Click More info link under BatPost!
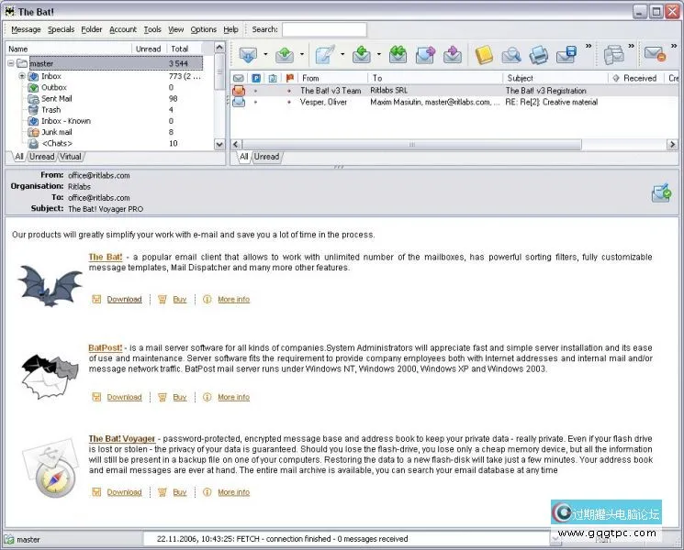This screenshot has width=684, height=550. pos(234,397)
